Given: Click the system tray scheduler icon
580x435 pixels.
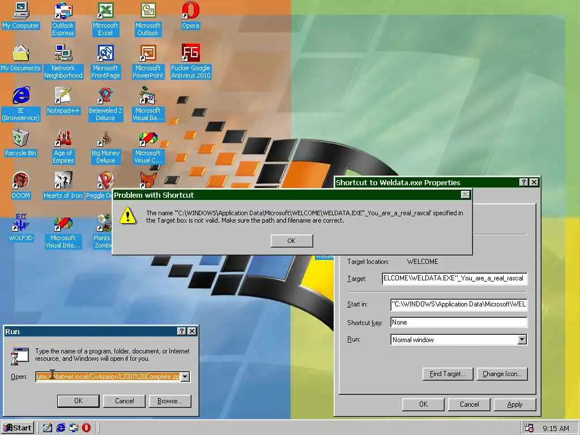Looking at the screenshot, I should pos(528,428).
